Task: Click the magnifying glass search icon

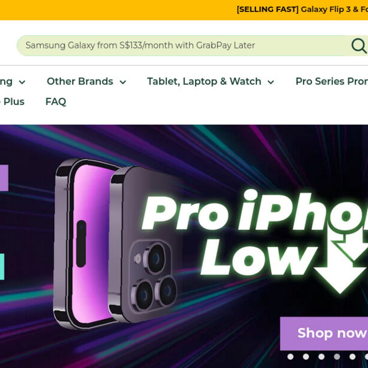Action: (x=359, y=46)
